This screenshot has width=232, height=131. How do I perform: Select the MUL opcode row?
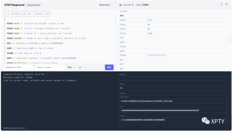point(174,60)
